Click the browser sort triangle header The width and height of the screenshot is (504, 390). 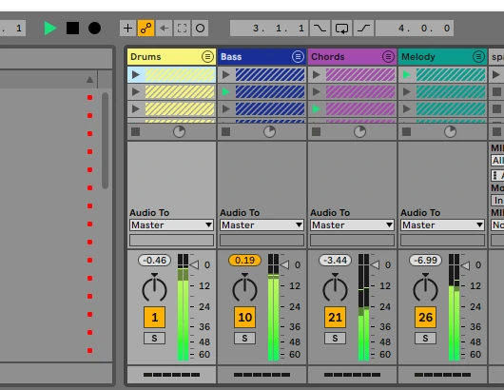click(90, 79)
